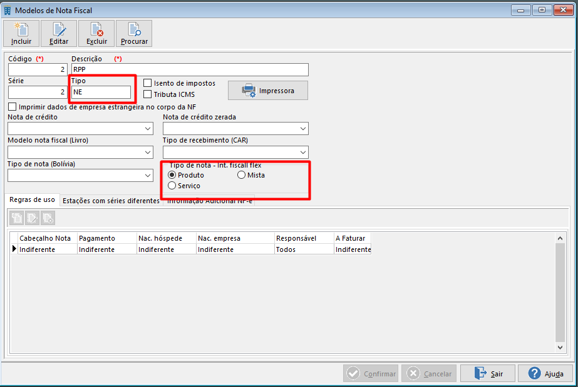Screen dimensions: 578x387
Task: Click the Editar toolbar button
Action: (59, 34)
